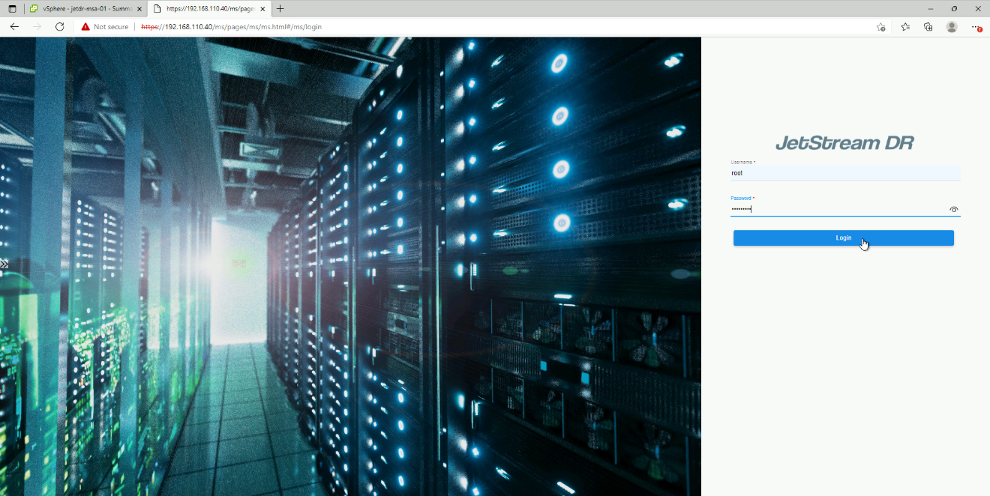Open the tab actions menu
Screen dimensions: 990x496
(12, 9)
